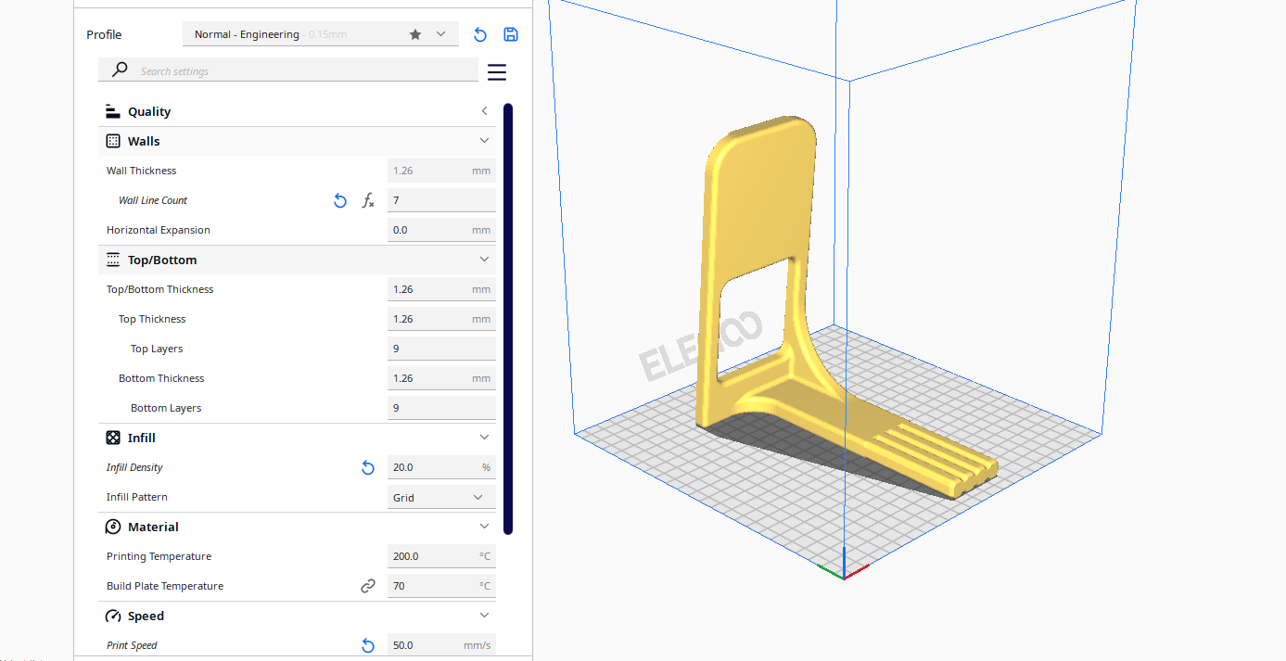The height and width of the screenshot is (661, 1286).
Task: Click the star icon in the profile selector
Action: 415,34
